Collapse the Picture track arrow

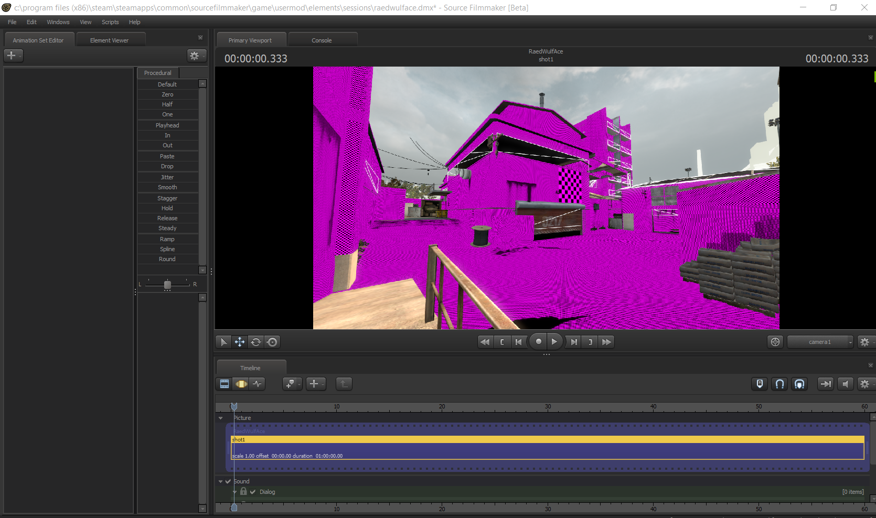(220, 418)
